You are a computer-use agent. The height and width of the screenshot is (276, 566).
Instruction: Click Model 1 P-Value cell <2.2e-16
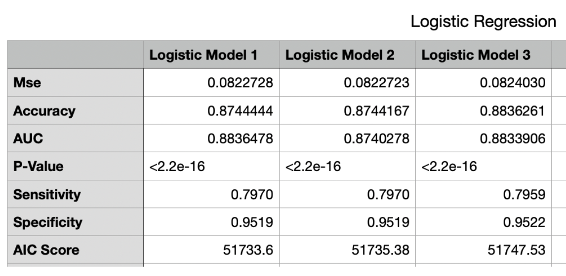click(x=211, y=166)
